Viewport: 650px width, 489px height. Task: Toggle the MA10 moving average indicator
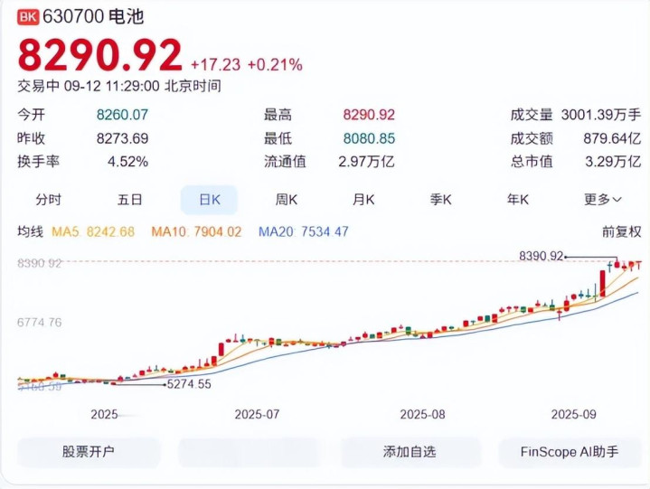(x=196, y=232)
